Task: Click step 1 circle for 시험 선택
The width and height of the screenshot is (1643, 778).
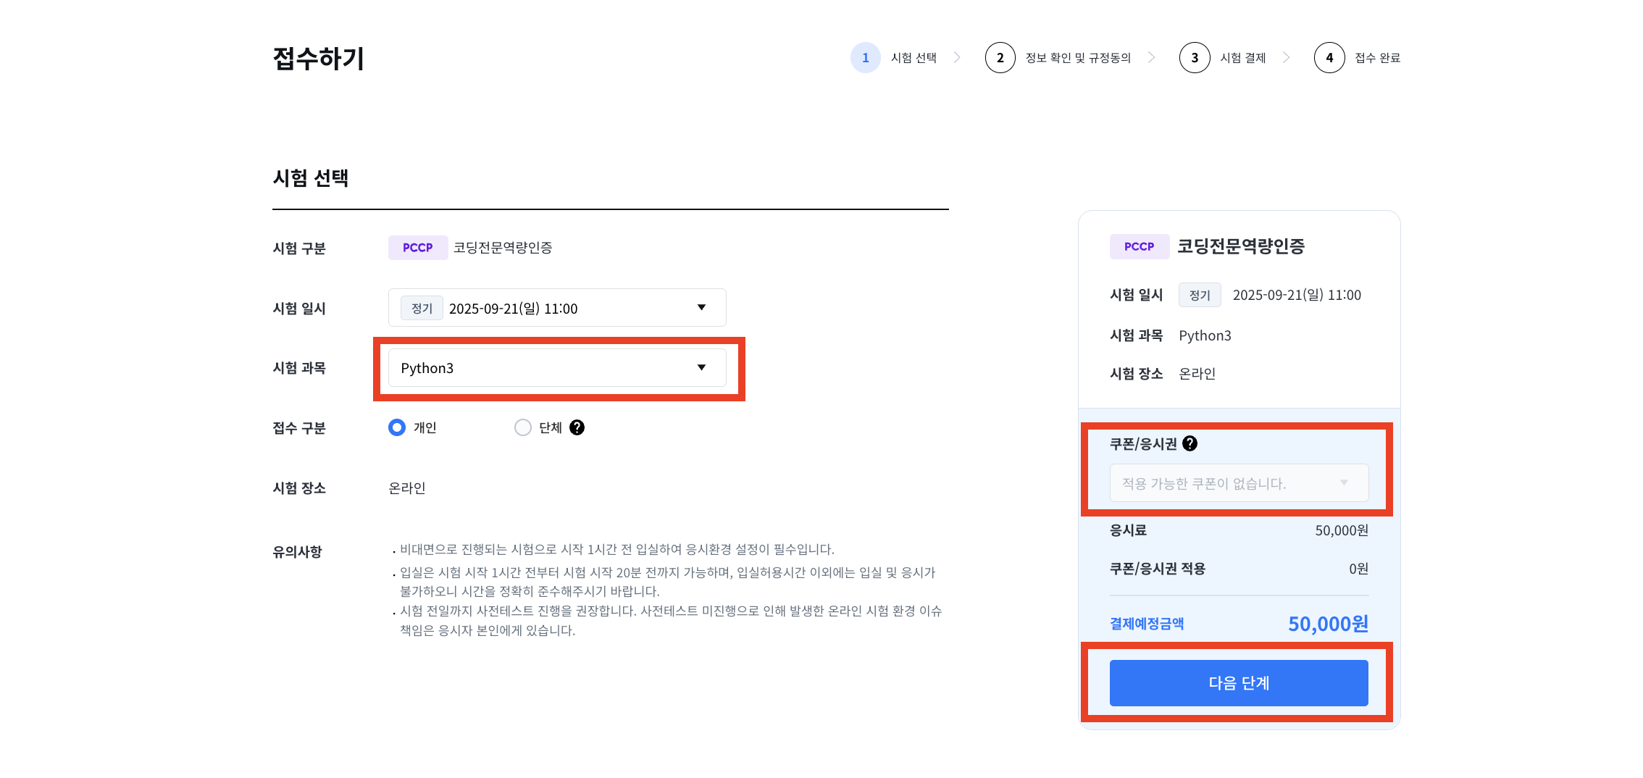Action: [865, 58]
